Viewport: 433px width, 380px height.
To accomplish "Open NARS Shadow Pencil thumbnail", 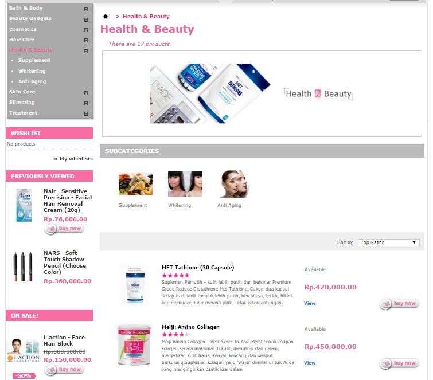I will click(x=23, y=267).
